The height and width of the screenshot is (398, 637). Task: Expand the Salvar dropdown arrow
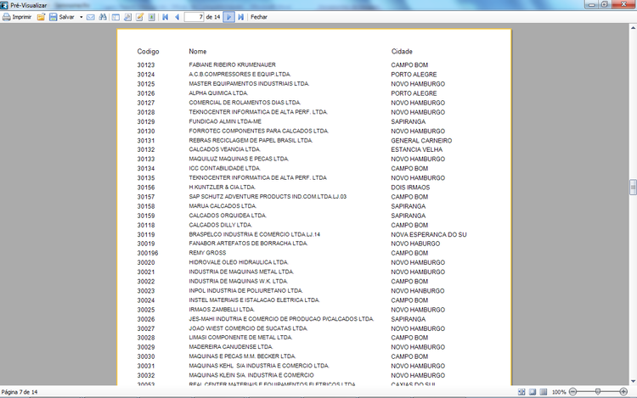coord(82,17)
